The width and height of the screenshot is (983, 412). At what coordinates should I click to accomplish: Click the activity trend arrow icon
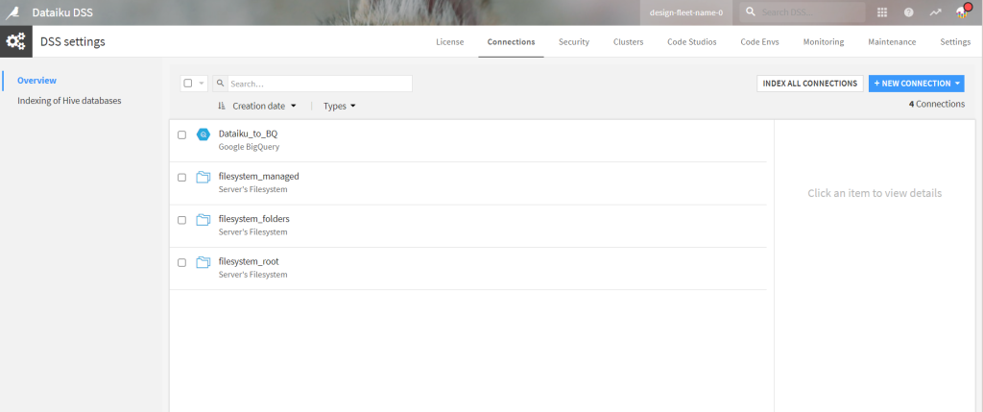coord(935,12)
